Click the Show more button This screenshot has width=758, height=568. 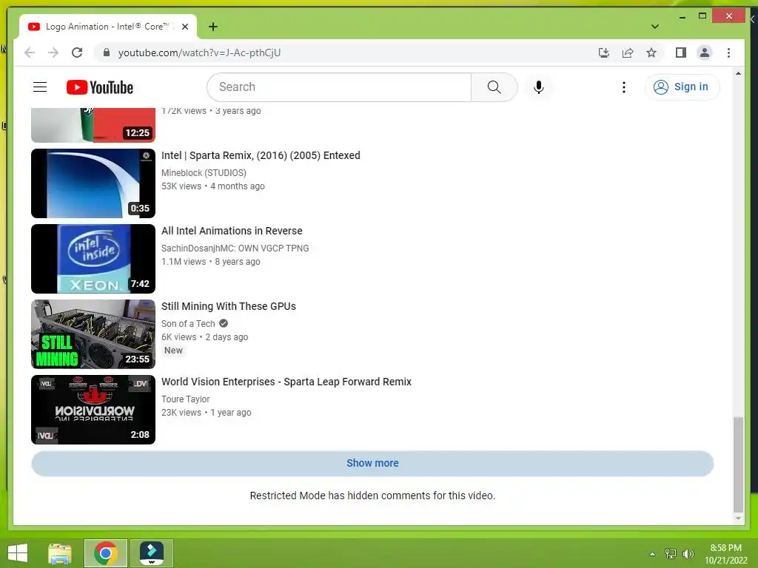tap(372, 463)
